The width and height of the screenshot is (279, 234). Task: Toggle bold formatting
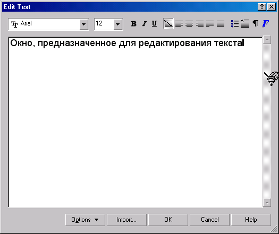pos(133,24)
